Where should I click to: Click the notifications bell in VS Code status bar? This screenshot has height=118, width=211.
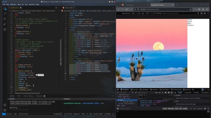113,114
